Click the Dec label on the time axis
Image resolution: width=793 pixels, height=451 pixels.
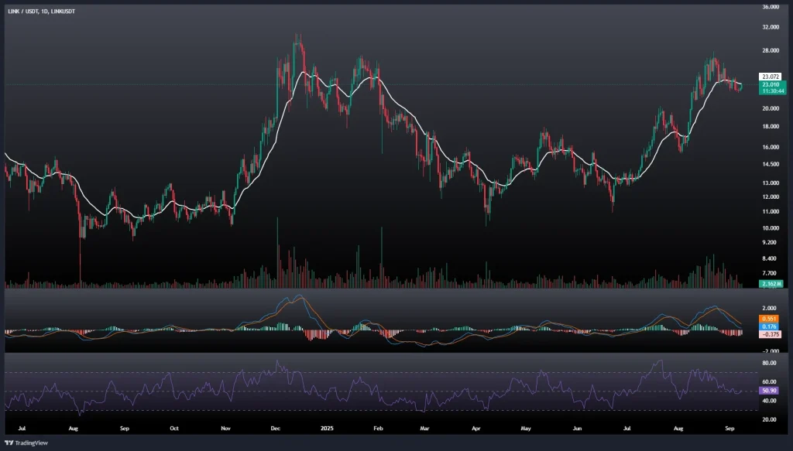(x=276, y=427)
